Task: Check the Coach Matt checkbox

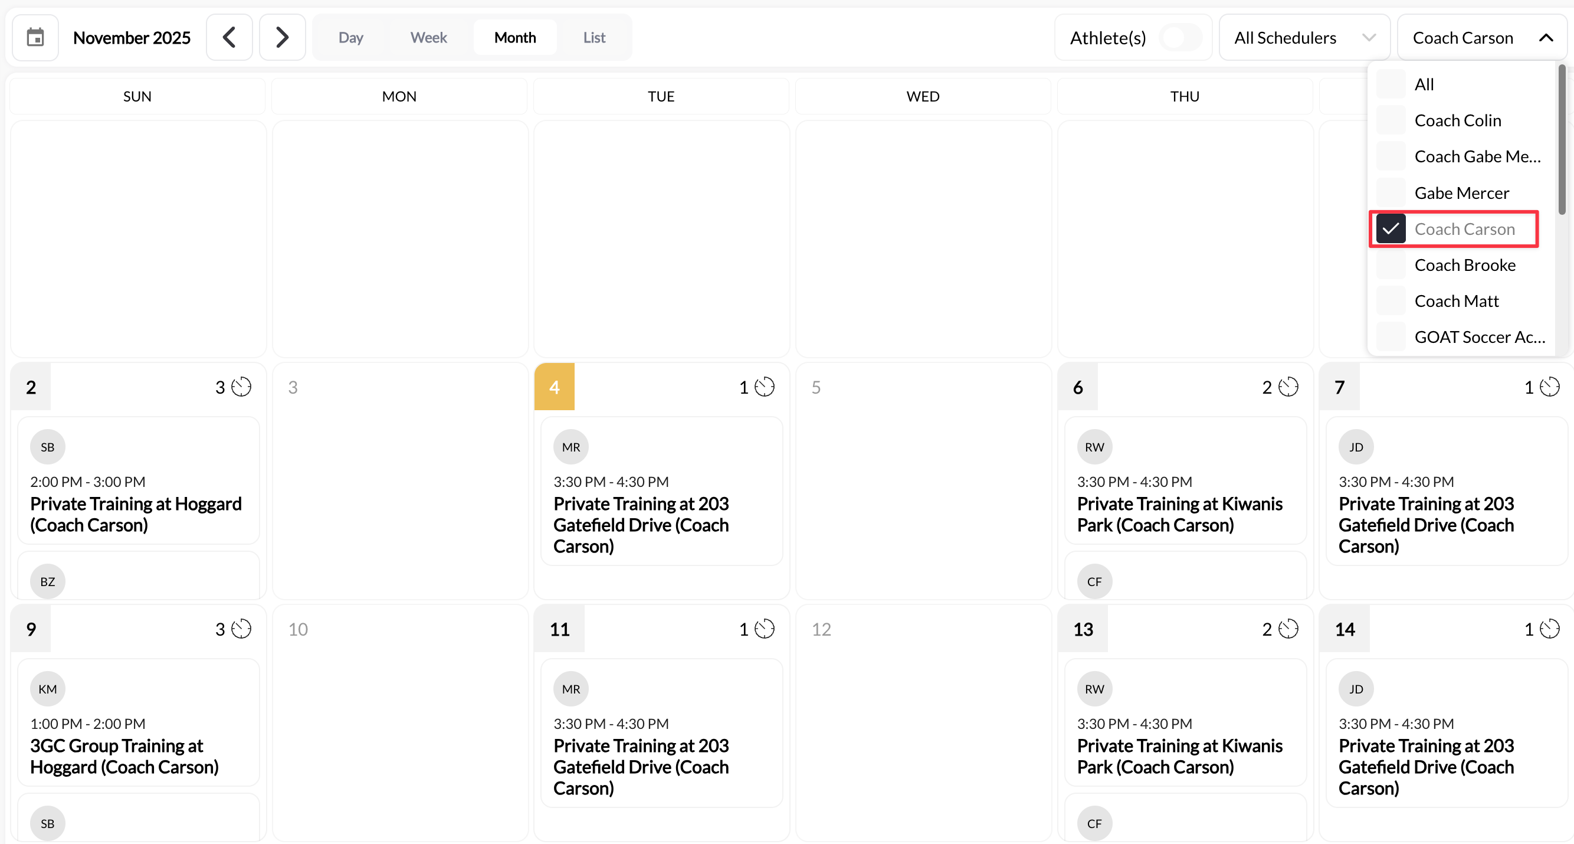Action: (1391, 300)
